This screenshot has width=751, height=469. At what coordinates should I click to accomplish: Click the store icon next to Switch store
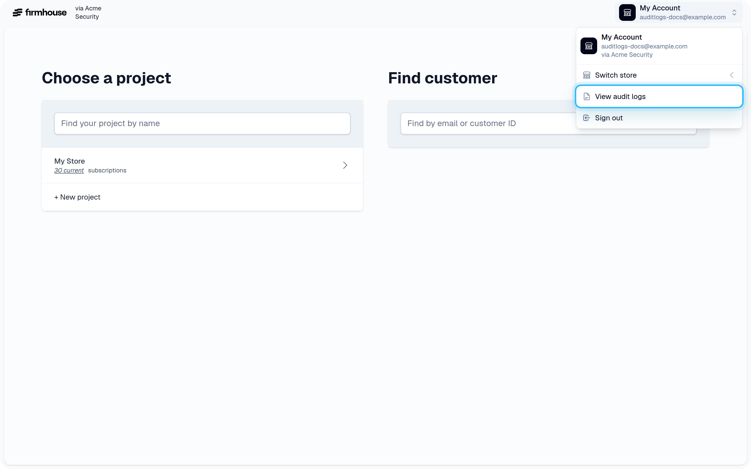pos(586,75)
